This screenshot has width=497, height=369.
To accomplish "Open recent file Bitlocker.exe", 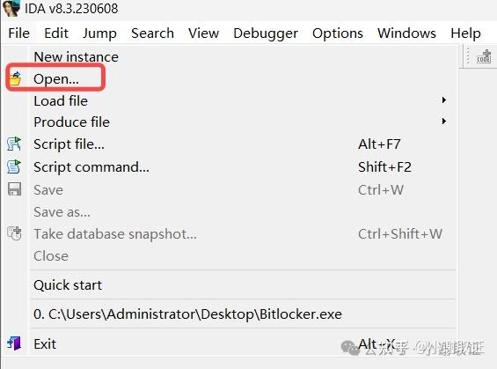I will [x=187, y=314].
